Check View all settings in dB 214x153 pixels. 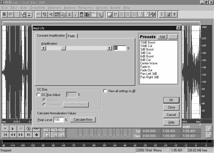pyautogui.click(x=105, y=91)
